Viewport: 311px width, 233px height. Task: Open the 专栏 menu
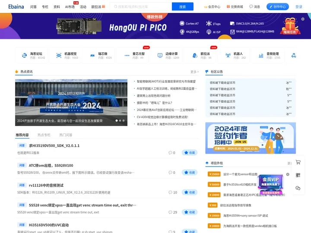click(45, 7)
